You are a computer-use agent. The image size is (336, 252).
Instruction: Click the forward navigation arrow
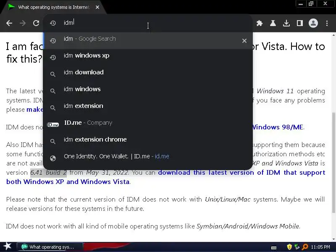pos(23,23)
